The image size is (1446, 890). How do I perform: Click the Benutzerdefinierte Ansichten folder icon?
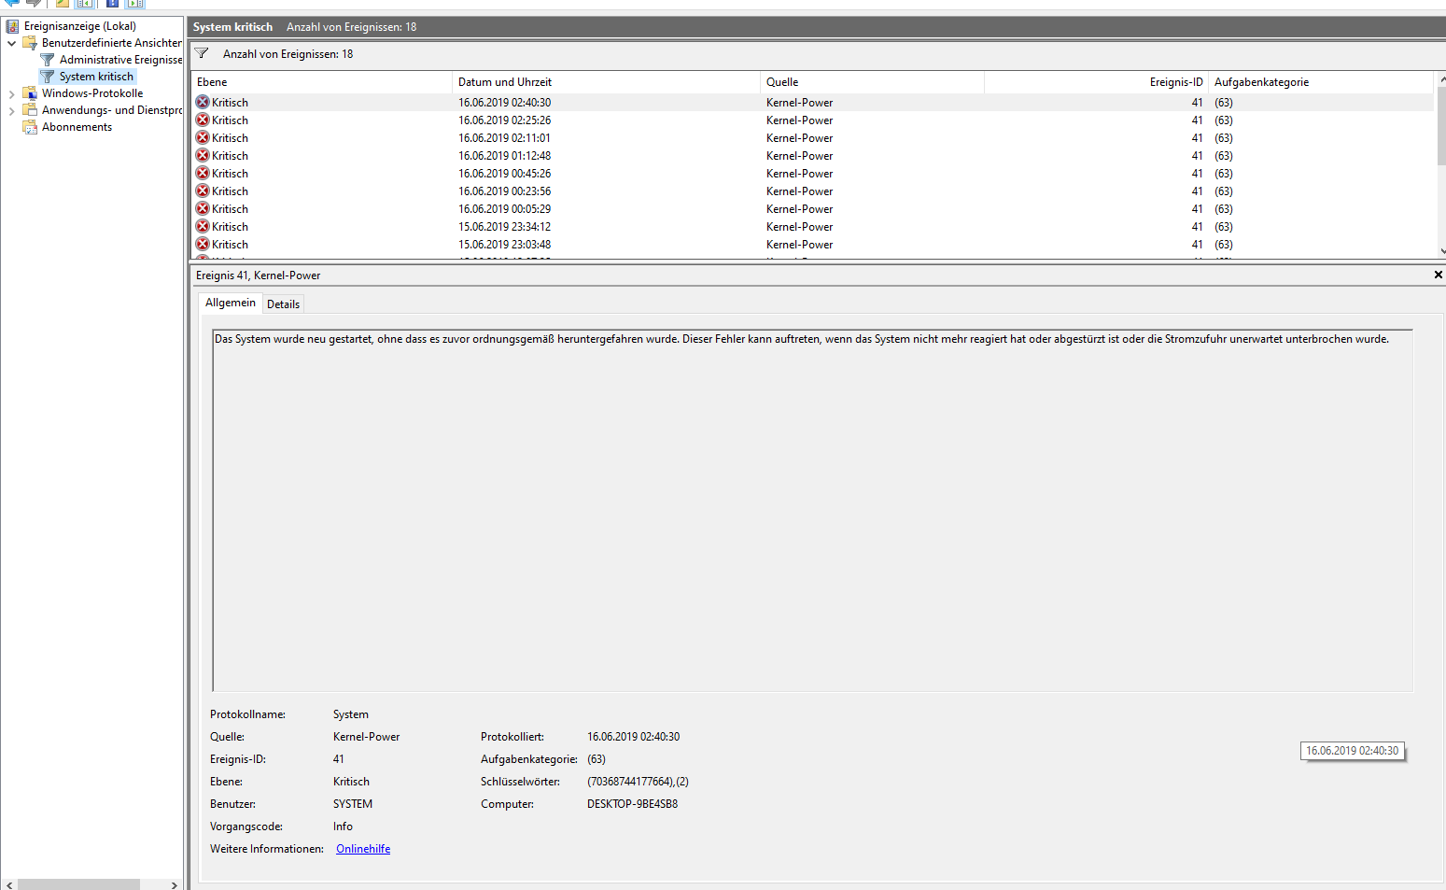pyautogui.click(x=30, y=43)
